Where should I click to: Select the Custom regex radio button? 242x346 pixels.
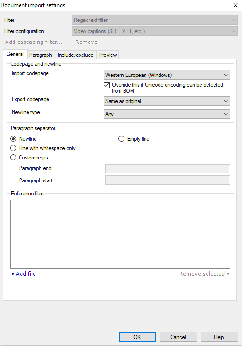point(13,158)
